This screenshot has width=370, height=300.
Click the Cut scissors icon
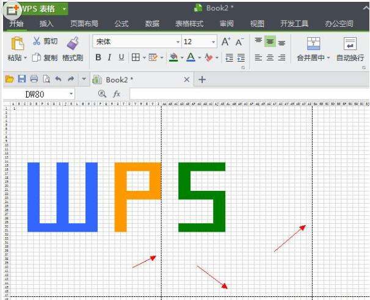coord(37,41)
